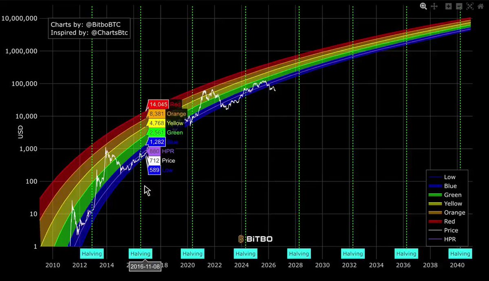This screenshot has height=281, width=489.
Task: Click the Halving marker near 2028
Action: tap(299, 254)
